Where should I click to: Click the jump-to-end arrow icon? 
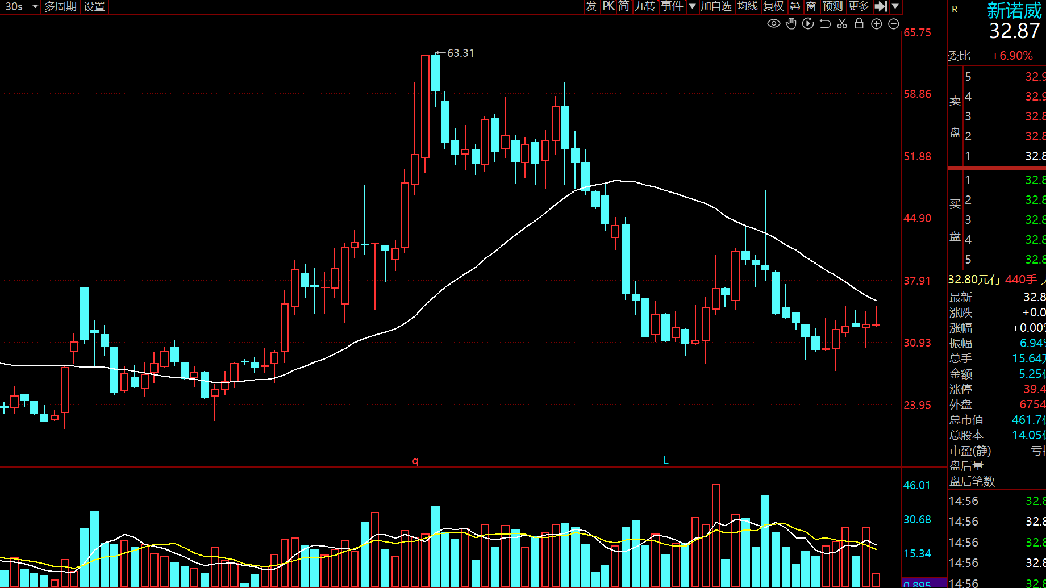click(881, 6)
